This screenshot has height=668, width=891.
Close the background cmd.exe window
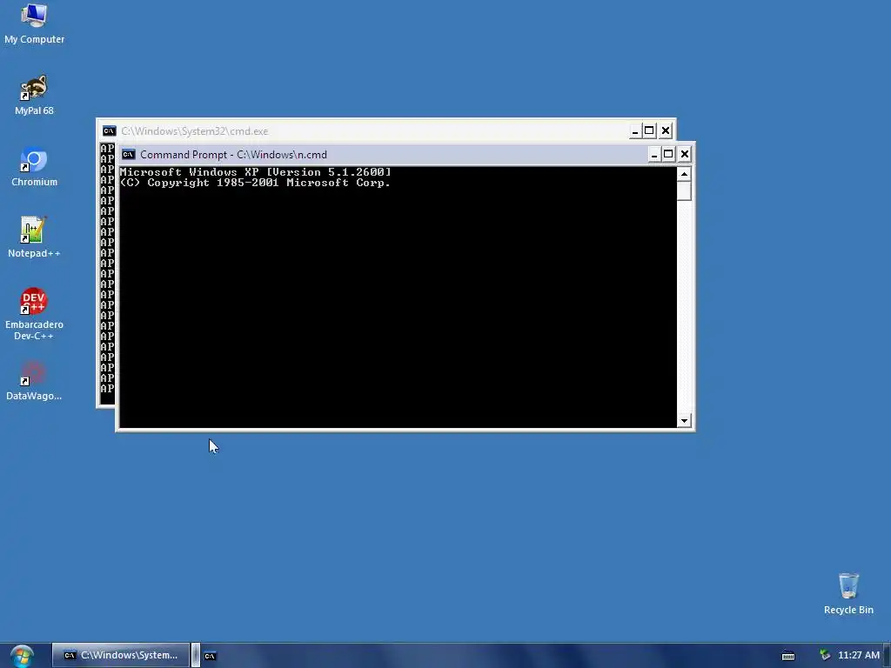coord(666,130)
